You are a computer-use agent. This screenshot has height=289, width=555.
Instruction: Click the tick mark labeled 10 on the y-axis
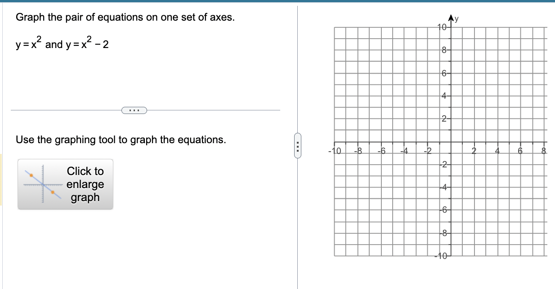pos(442,27)
